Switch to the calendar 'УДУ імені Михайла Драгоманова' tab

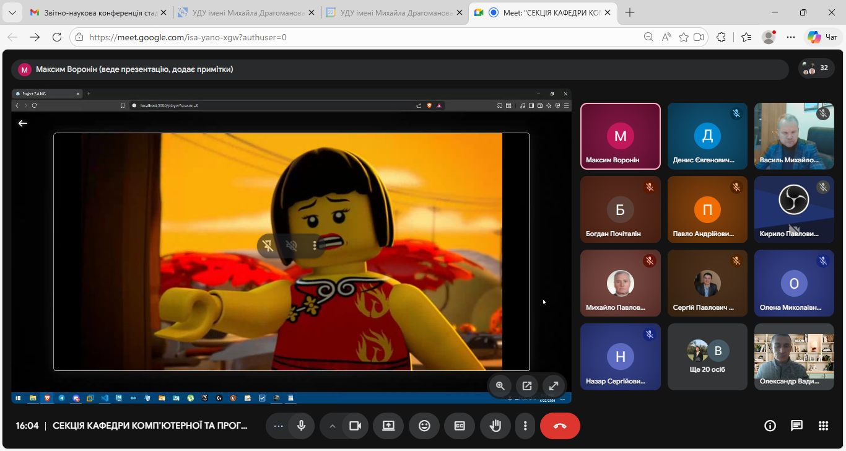pyautogui.click(x=394, y=12)
